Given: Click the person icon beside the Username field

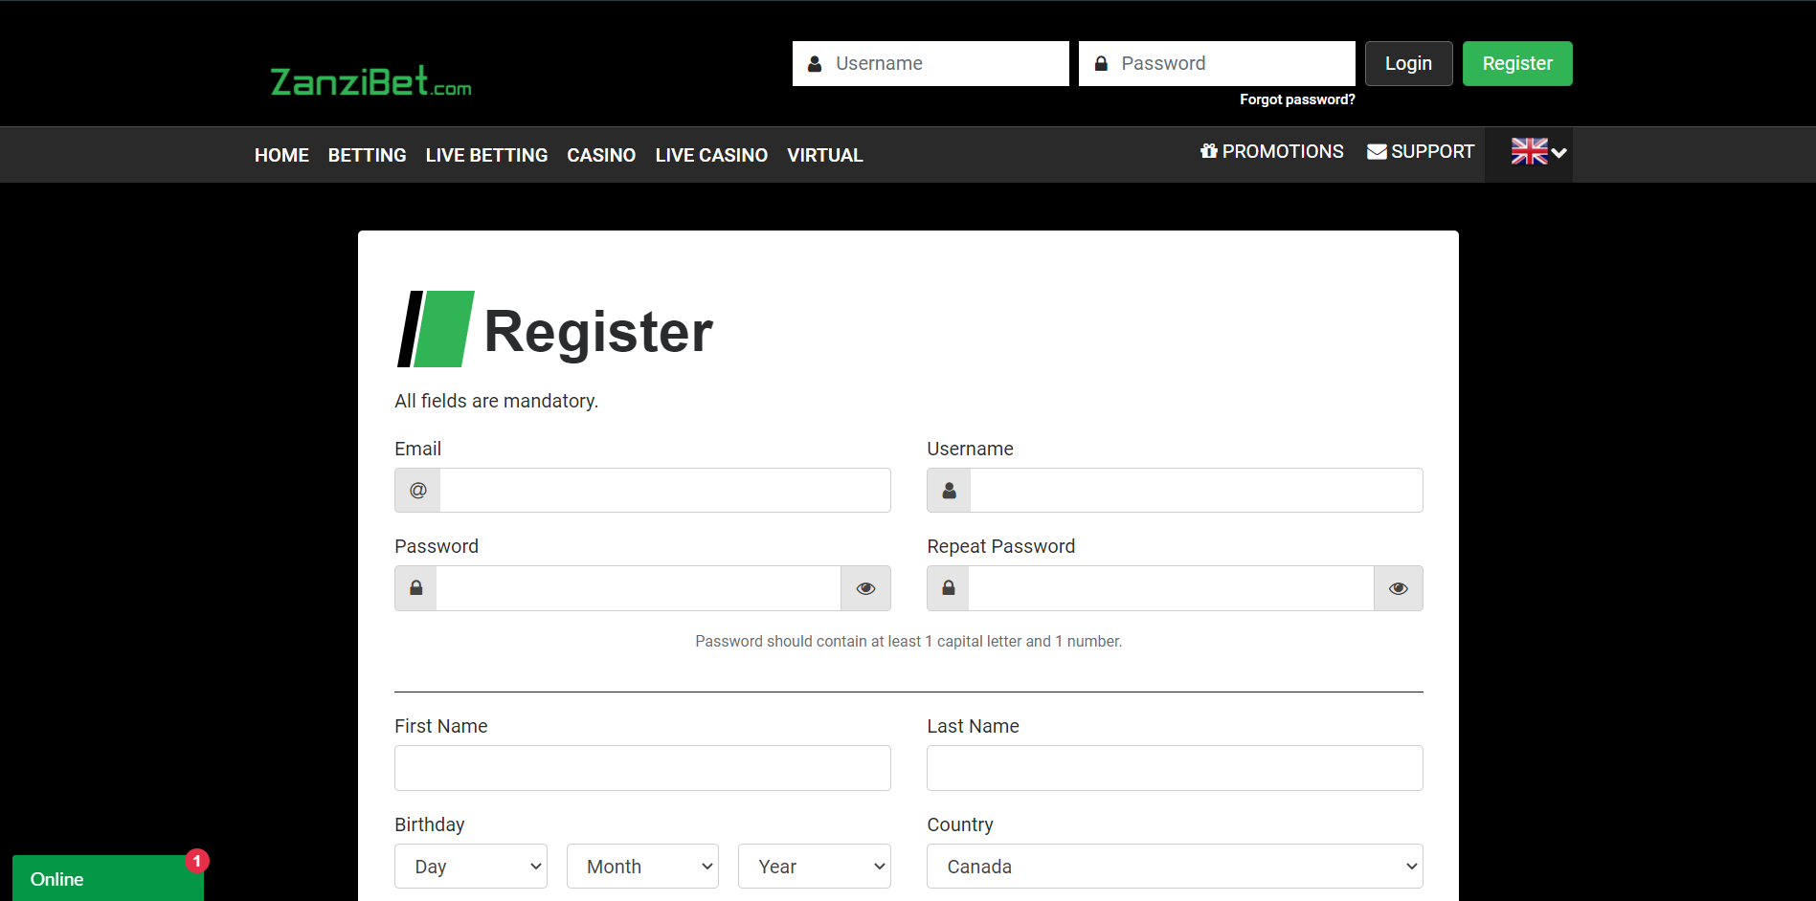Looking at the screenshot, I should (x=948, y=490).
